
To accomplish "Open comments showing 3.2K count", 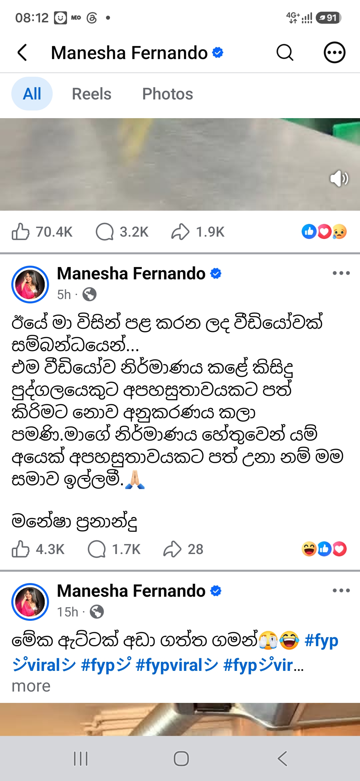I will (122, 232).
